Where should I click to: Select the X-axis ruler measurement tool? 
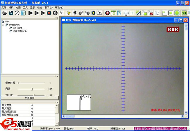(113, 13)
